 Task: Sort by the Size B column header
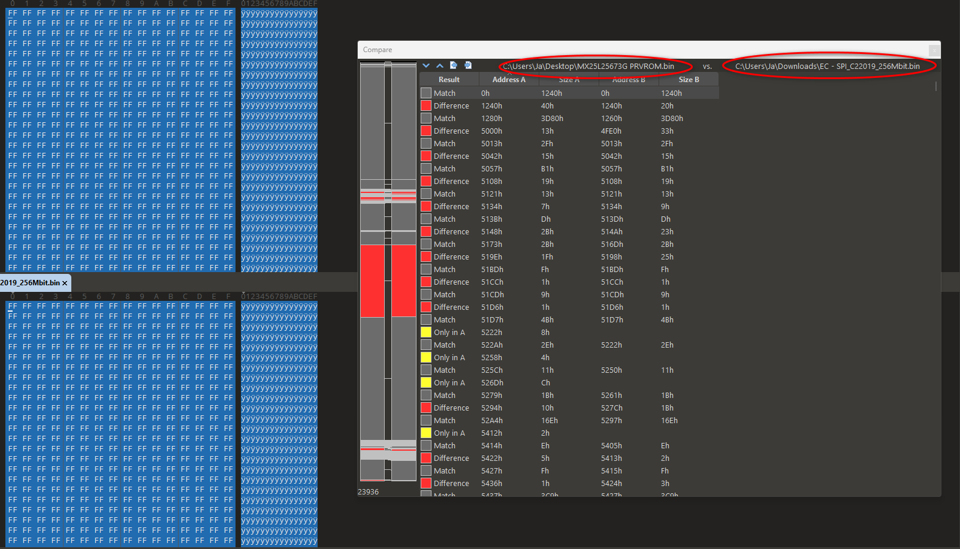pyautogui.click(x=689, y=80)
